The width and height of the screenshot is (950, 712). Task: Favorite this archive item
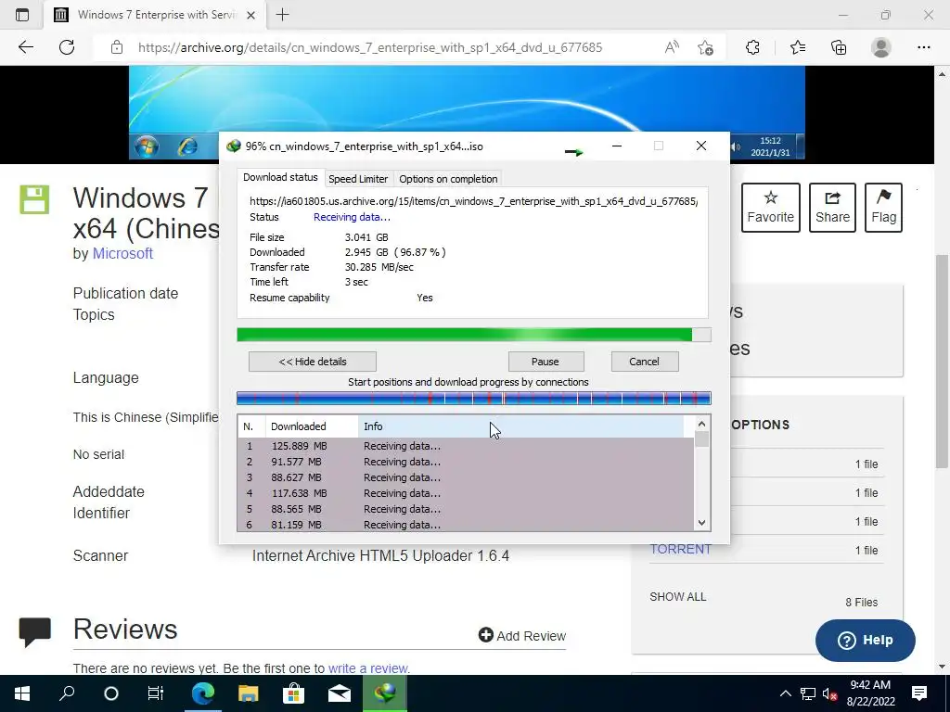pos(771,208)
